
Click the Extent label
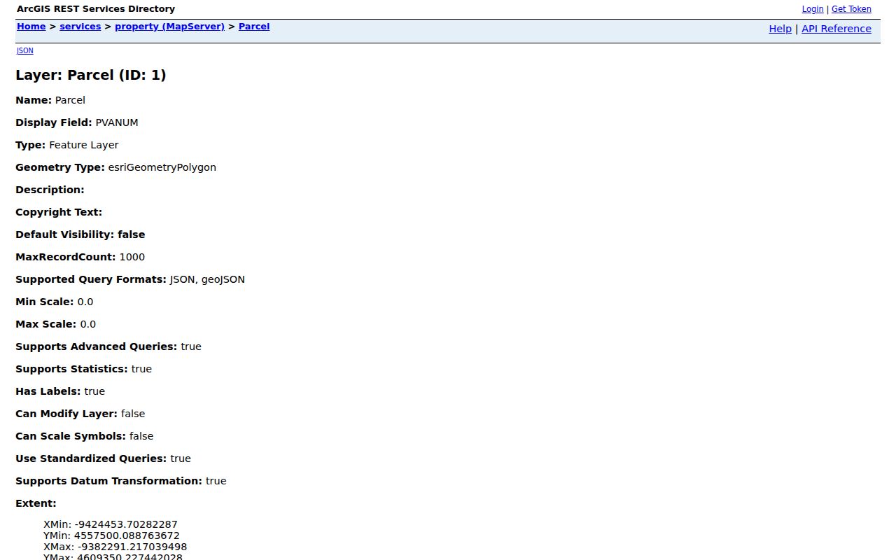36,503
